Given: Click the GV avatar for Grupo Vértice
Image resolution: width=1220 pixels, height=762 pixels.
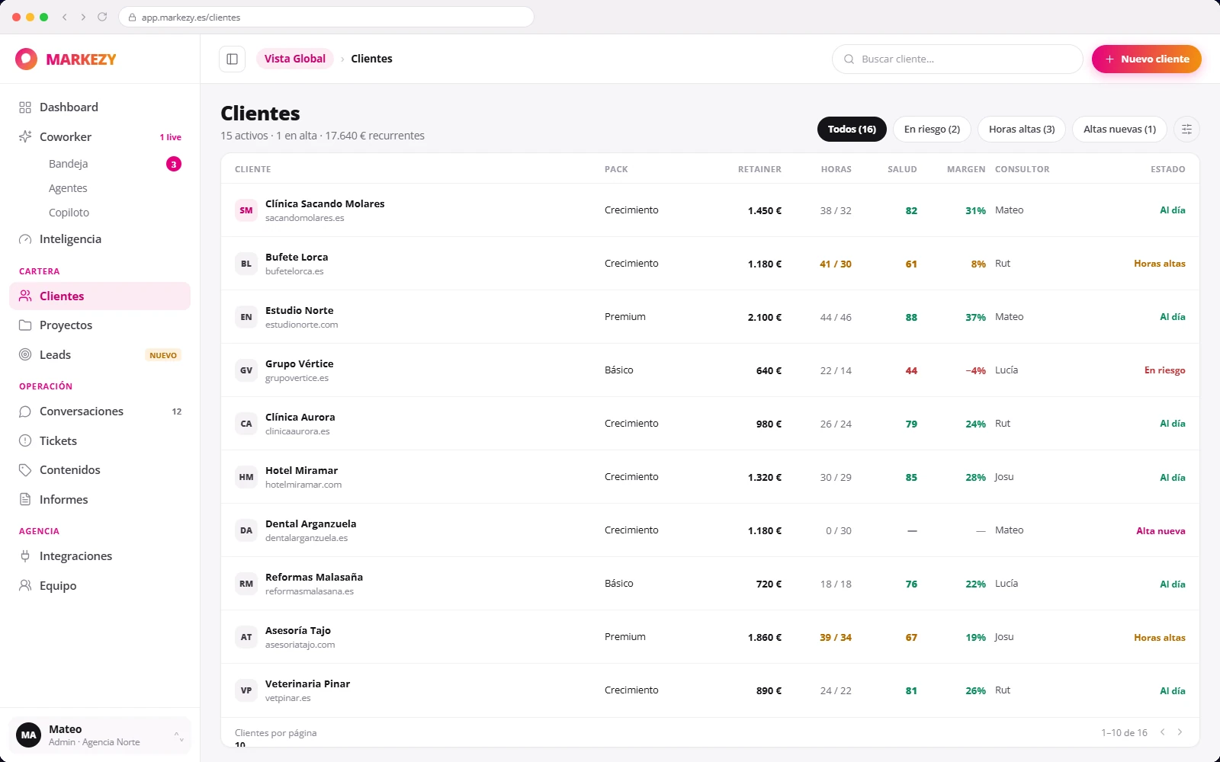Looking at the screenshot, I should pos(246,370).
